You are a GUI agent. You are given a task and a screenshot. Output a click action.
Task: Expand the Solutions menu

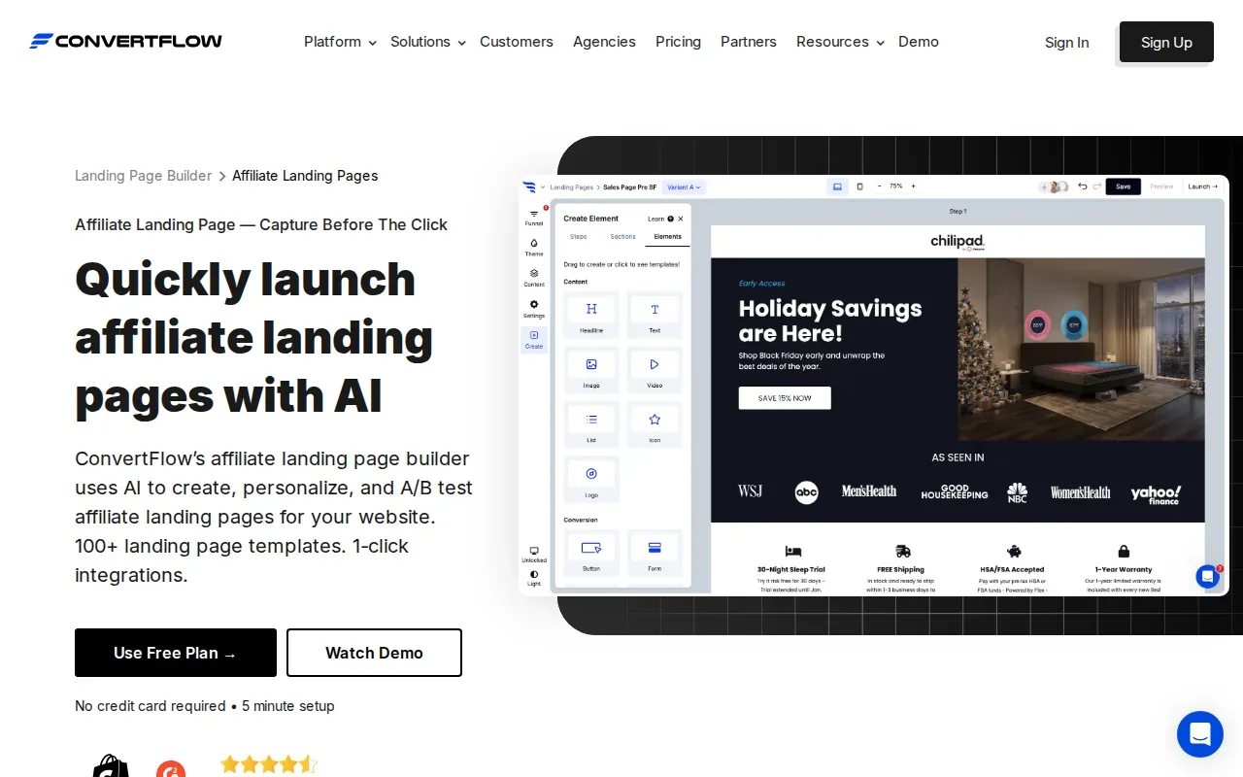[x=428, y=42]
